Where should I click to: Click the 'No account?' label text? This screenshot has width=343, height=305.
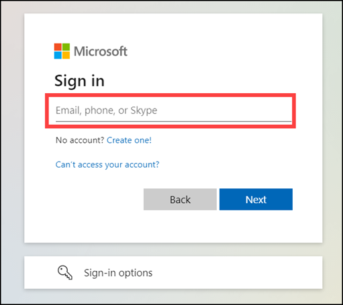[x=80, y=140]
